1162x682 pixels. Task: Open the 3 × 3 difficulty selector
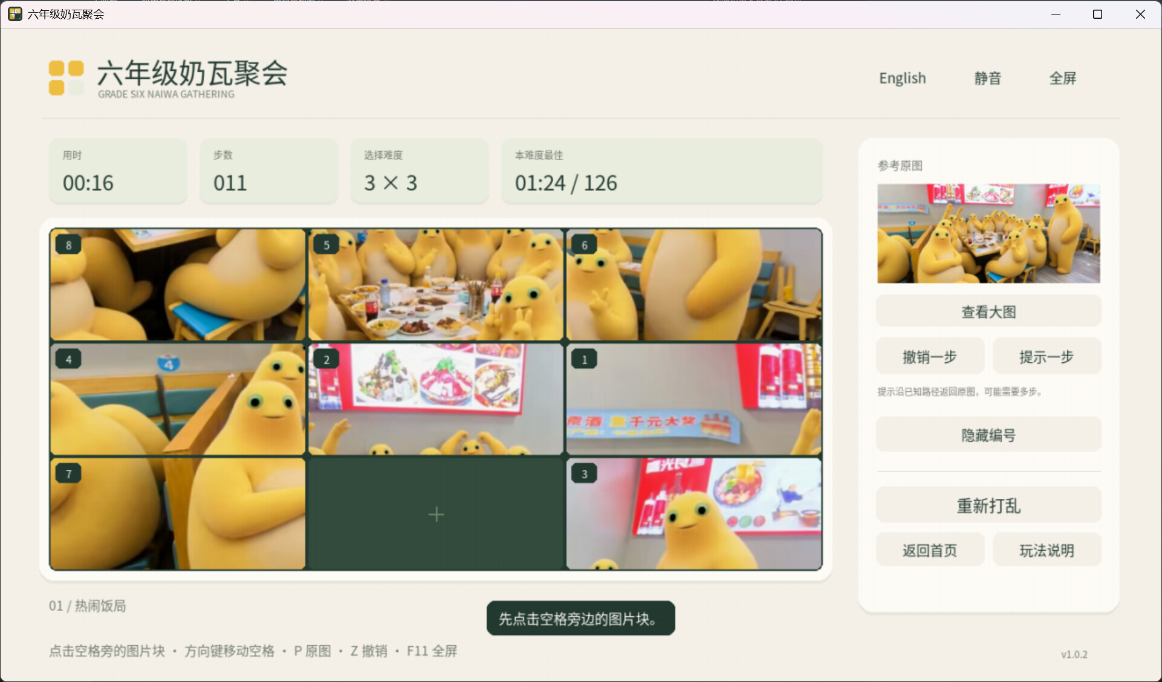click(x=420, y=171)
